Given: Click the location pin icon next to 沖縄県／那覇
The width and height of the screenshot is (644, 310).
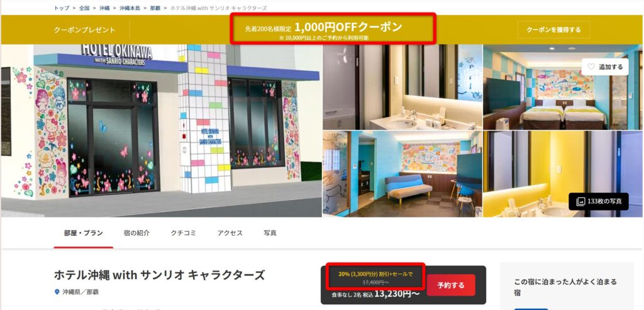Looking at the screenshot, I should 57,292.
